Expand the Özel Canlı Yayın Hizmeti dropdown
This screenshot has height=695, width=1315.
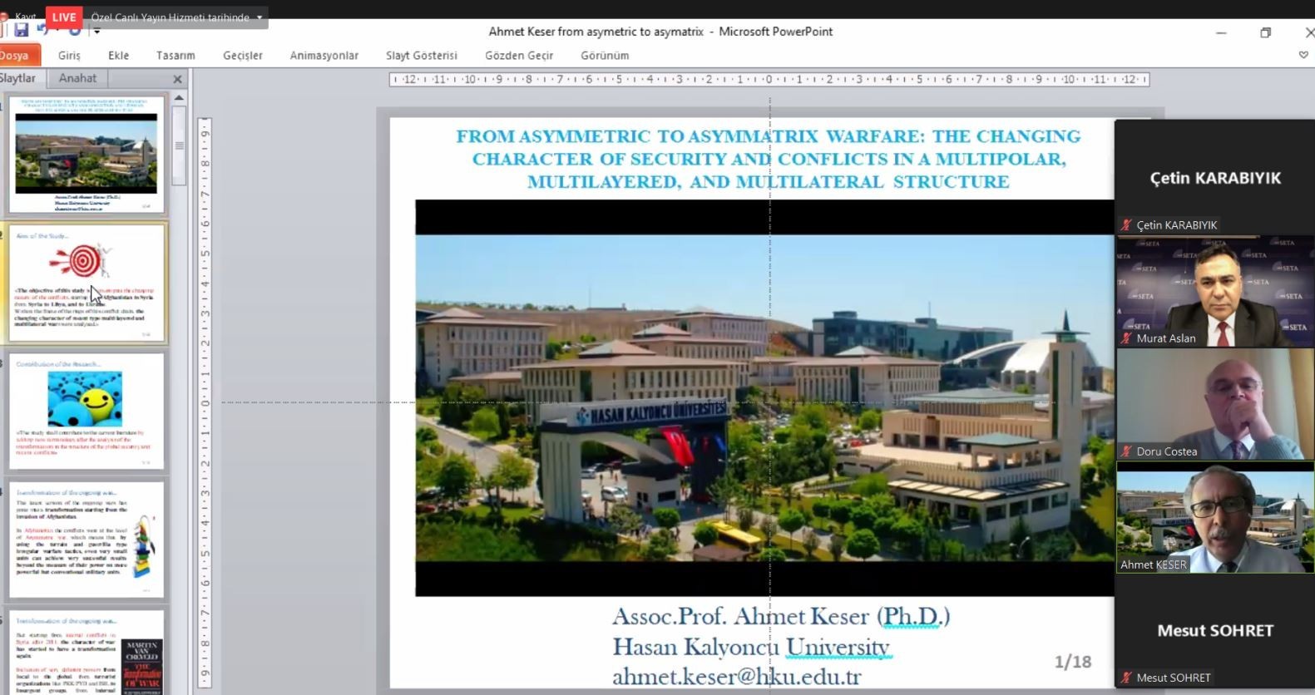(260, 17)
